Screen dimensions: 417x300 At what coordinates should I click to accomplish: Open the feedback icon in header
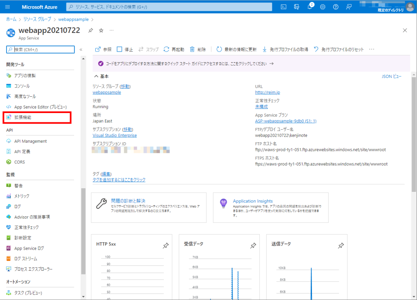349,7
